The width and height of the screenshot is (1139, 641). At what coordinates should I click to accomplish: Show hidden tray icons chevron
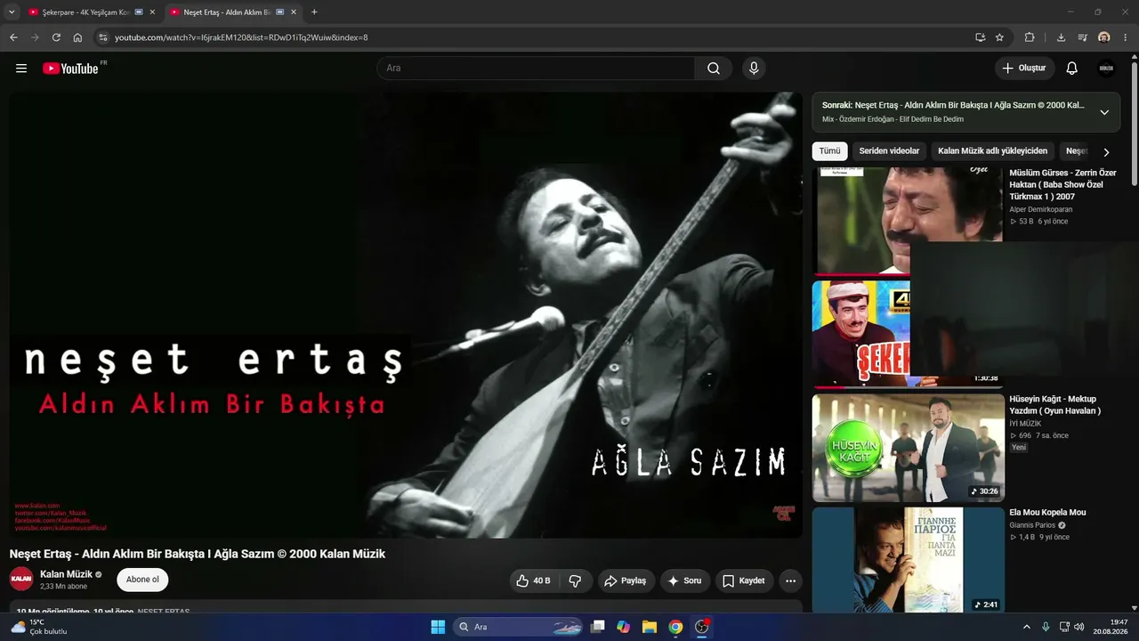1026,627
